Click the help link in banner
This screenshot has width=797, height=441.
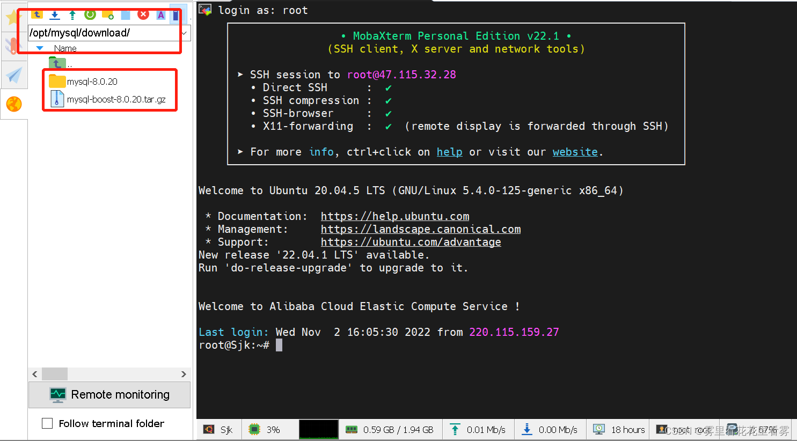(449, 152)
